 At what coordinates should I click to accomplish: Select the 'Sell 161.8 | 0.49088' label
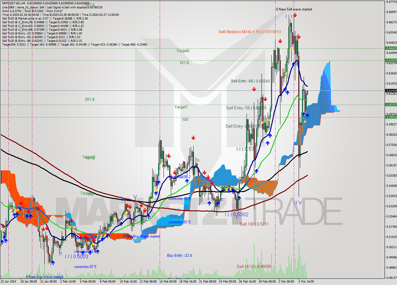(x=254, y=266)
